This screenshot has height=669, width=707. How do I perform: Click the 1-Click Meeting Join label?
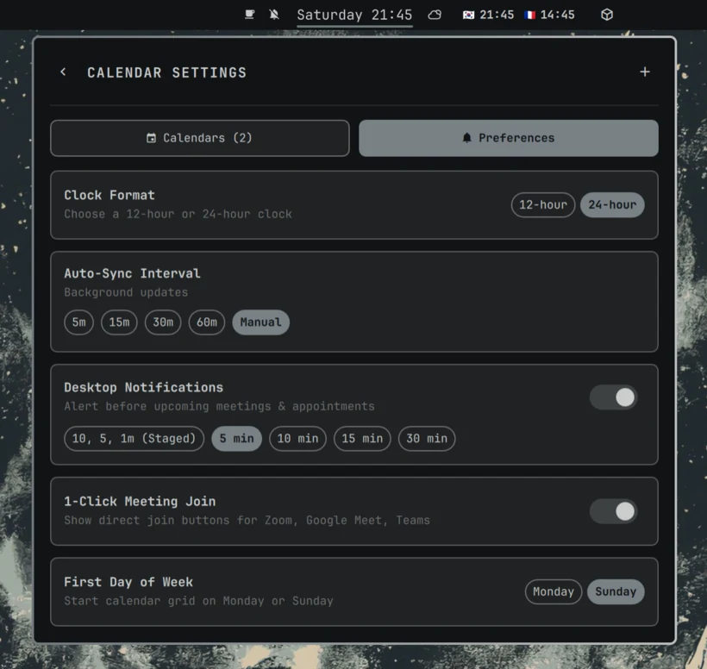140,502
